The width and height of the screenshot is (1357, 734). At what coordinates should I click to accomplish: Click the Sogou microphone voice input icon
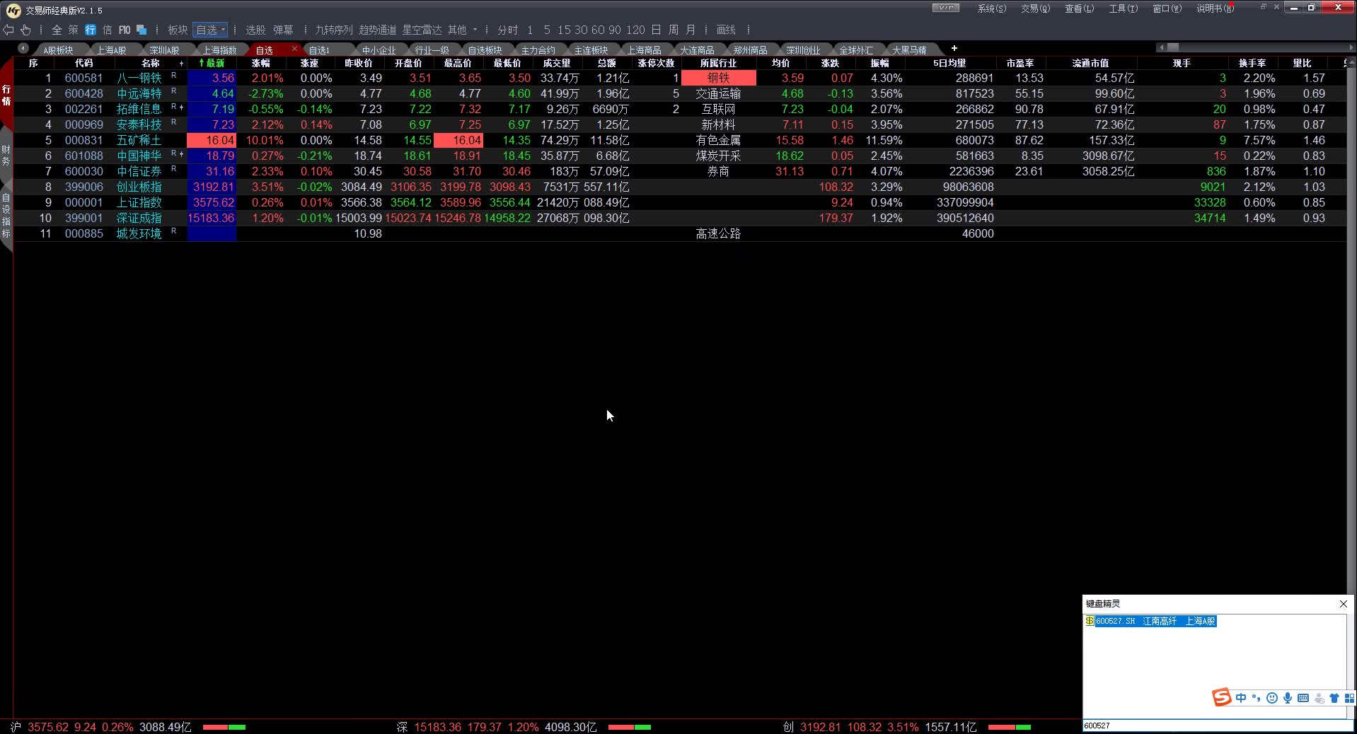tap(1288, 698)
